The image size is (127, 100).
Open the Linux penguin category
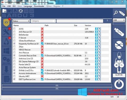click(6, 41)
